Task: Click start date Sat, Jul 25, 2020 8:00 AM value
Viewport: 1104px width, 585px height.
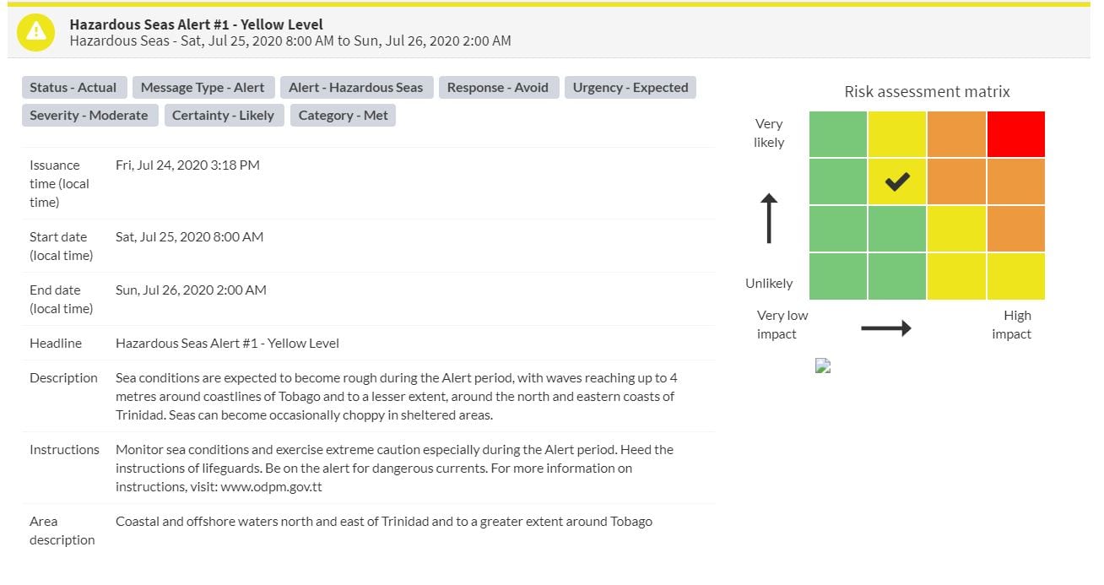Action: (x=189, y=237)
